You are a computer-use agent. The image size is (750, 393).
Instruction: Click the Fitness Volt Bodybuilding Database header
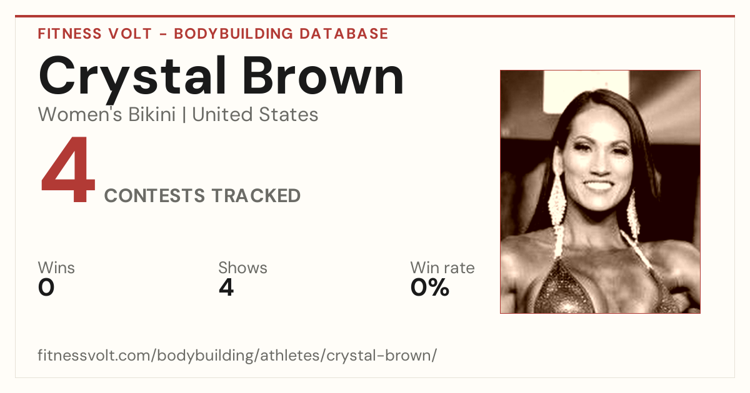[213, 34]
